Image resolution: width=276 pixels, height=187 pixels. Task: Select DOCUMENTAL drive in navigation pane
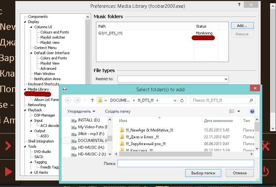85,141
